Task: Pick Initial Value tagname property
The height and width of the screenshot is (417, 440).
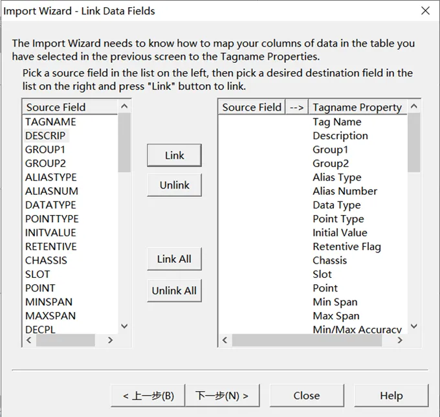Action: pos(340,233)
